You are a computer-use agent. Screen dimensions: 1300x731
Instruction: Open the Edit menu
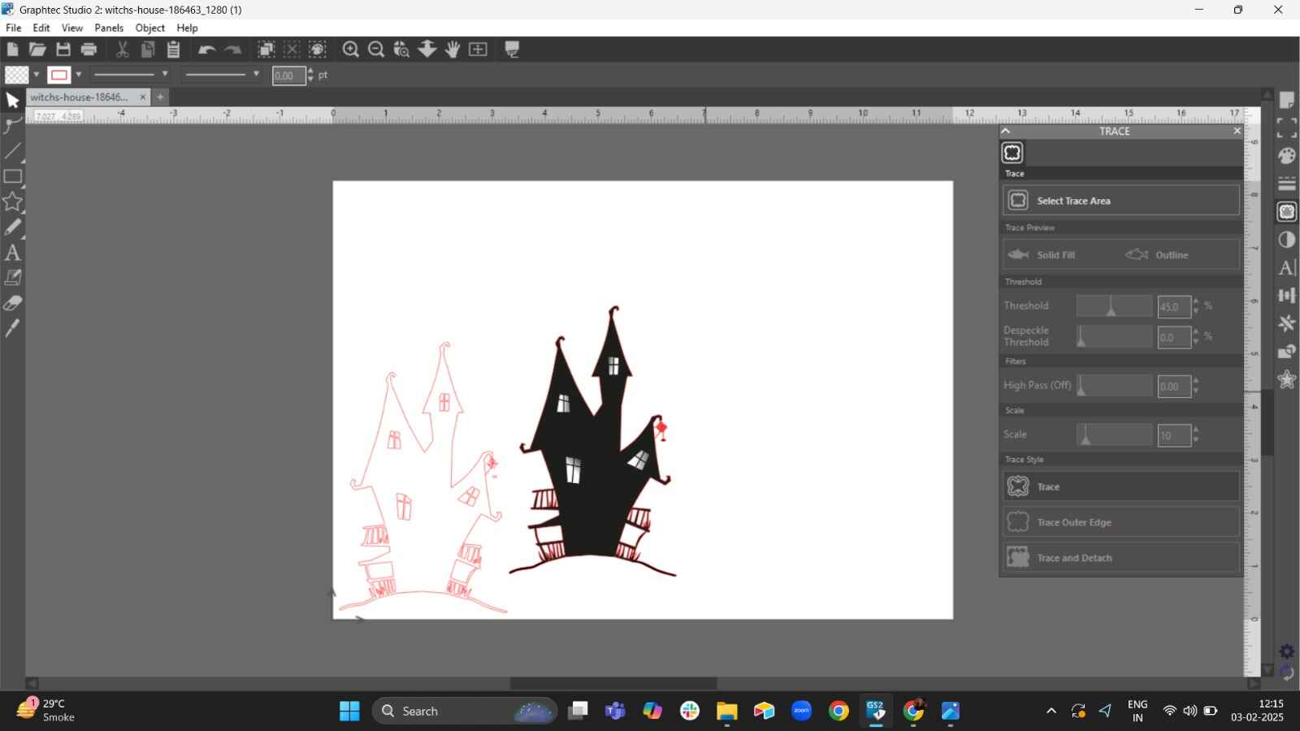pyautogui.click(x=41, y=28)
